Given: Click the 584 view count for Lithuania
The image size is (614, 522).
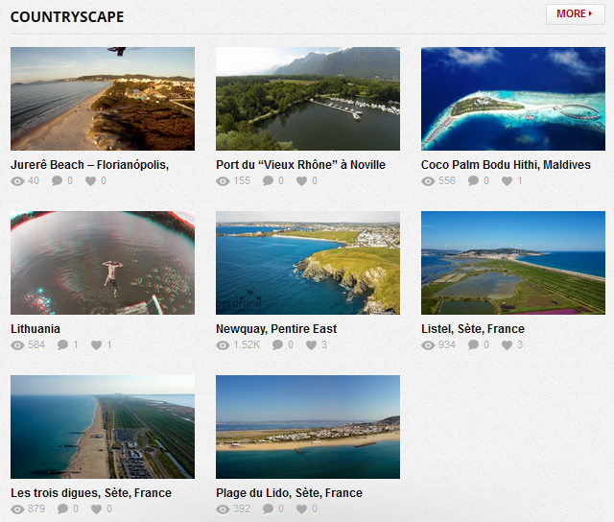Looking at the screenshot, I should click(36, 345).
